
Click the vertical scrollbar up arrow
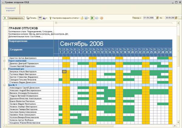pyautogui.click(x=178, y=23)
